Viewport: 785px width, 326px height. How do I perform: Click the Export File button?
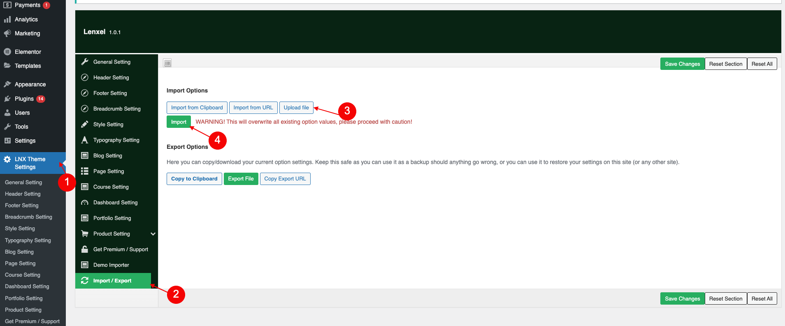241,179
